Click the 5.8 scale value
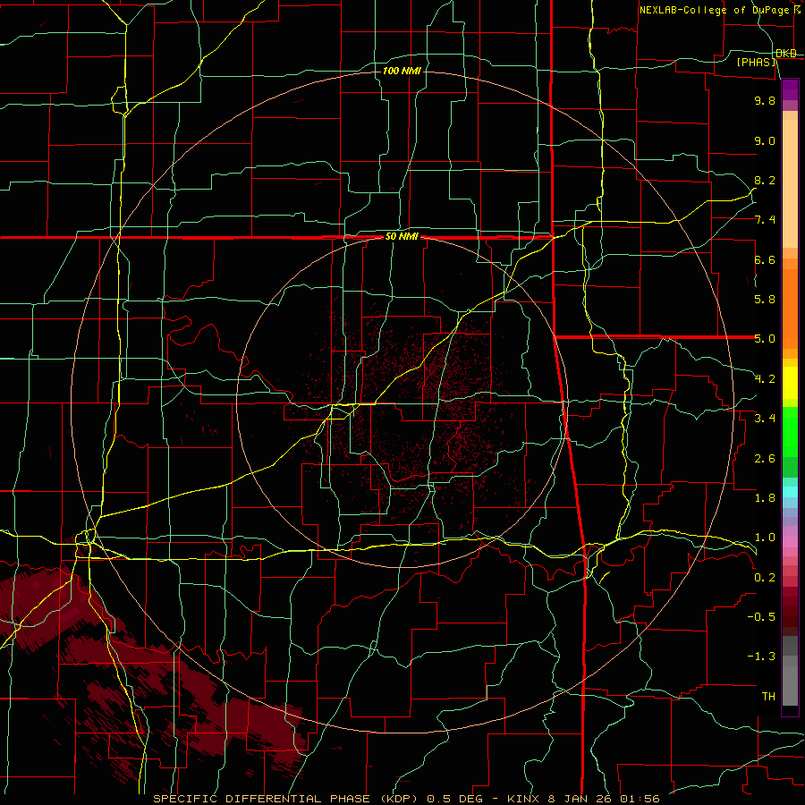 click(765, 300)
